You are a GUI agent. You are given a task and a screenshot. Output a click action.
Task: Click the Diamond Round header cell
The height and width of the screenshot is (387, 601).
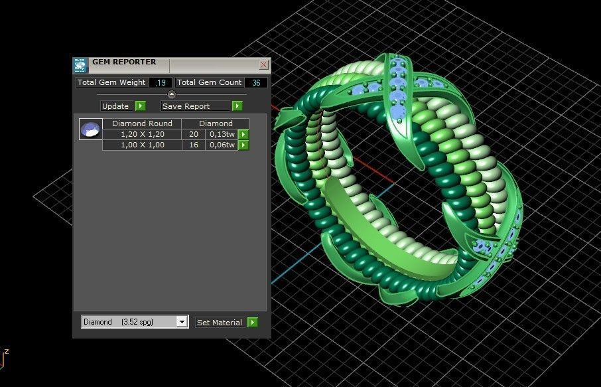point(142,123)
